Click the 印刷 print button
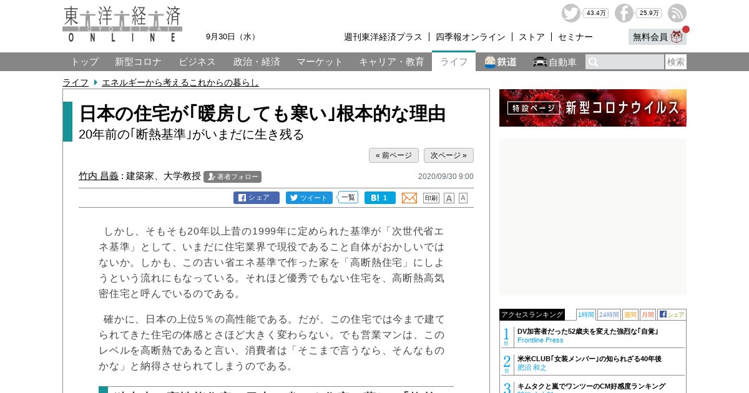Image resolution: width=749 pixels, height=393 pixels. pyautogui.click(x=431, y=198)
